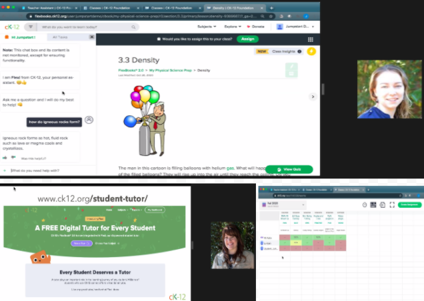Click the plus icon left of the chat input
The width and height of the screenshot is (424, 301).
[5, 170]
